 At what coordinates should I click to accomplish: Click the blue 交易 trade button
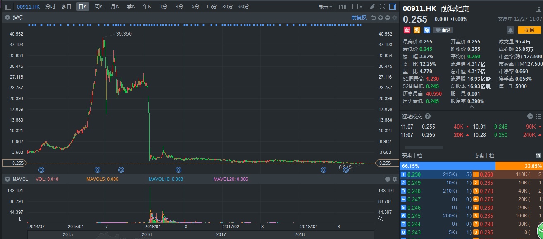click(x=529, y=30)
